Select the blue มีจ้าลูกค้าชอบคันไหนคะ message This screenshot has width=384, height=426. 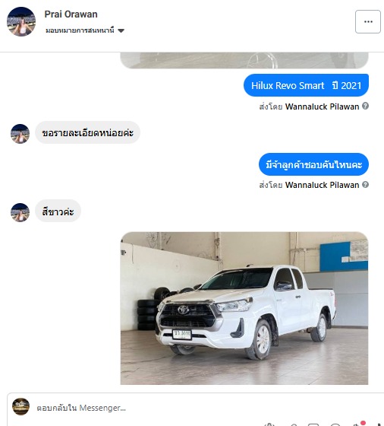[x=313, y=164]
